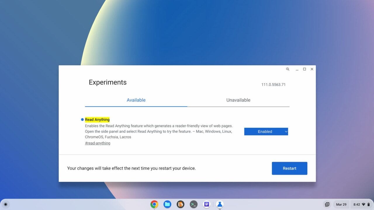This screenshot has height=210, width=374.
Task: Minimize the Experiments window
Action: coord(297,69)
